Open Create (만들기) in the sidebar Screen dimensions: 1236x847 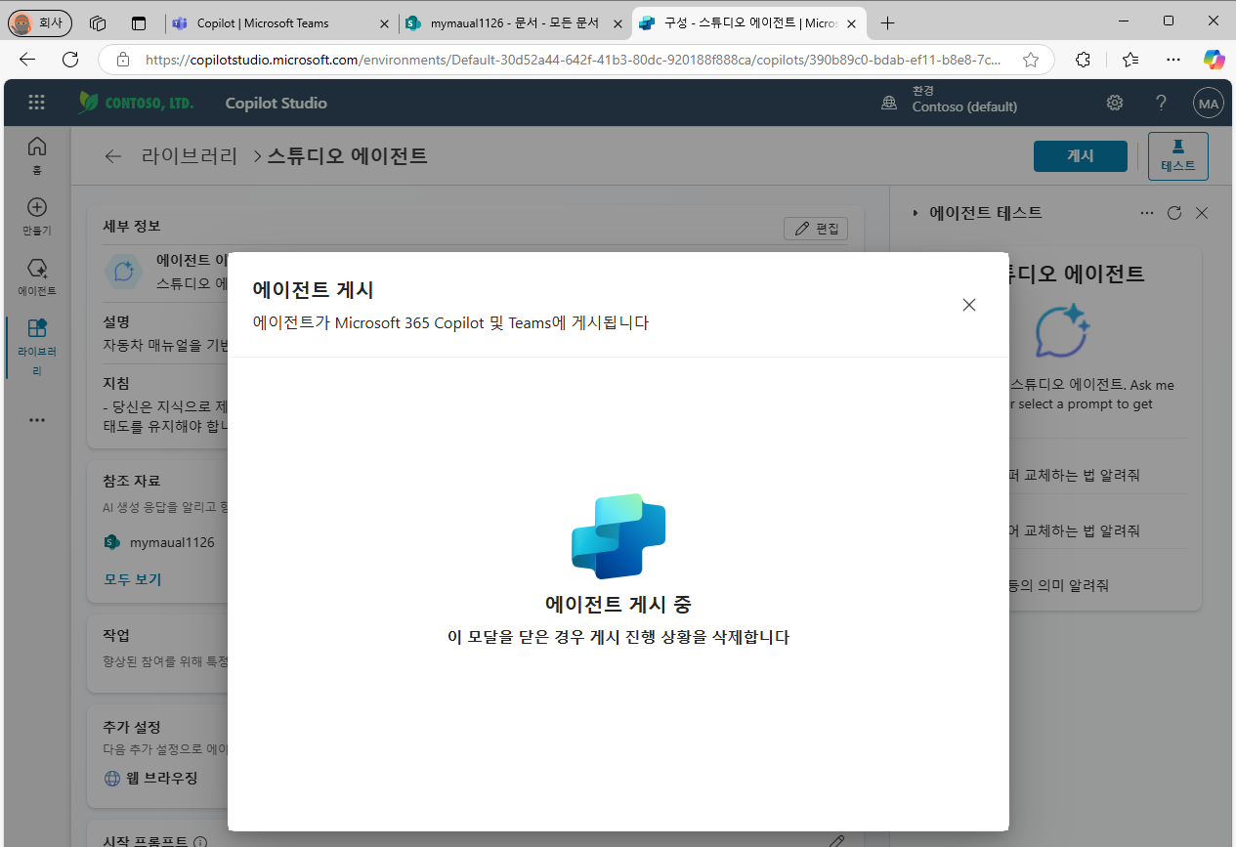[37, 216]
